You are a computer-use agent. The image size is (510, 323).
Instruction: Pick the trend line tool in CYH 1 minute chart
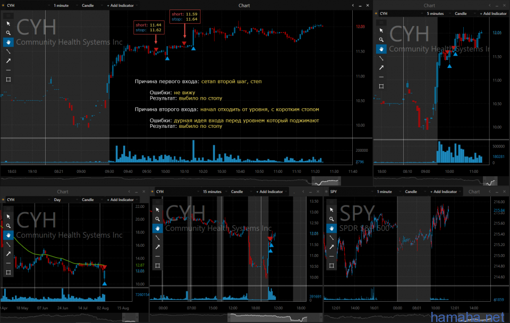(8, 51)
